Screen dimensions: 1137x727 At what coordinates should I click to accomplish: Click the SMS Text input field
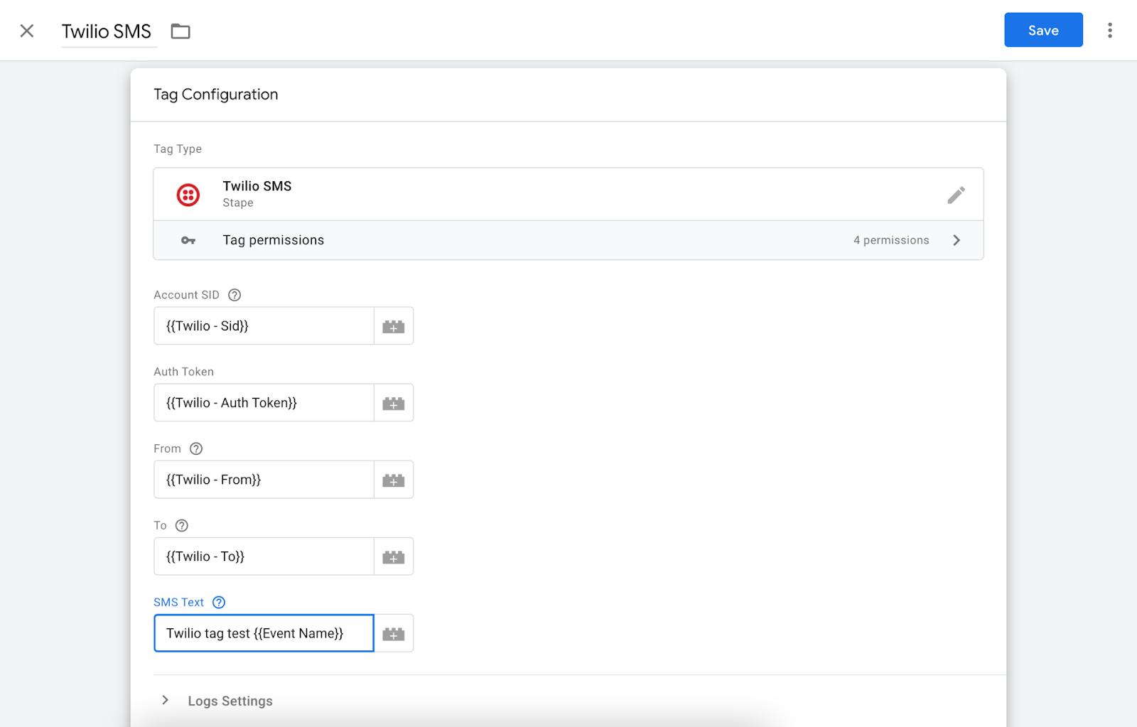coord(264,633)
